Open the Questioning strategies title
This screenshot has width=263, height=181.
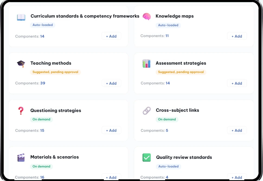click(56, 110)
